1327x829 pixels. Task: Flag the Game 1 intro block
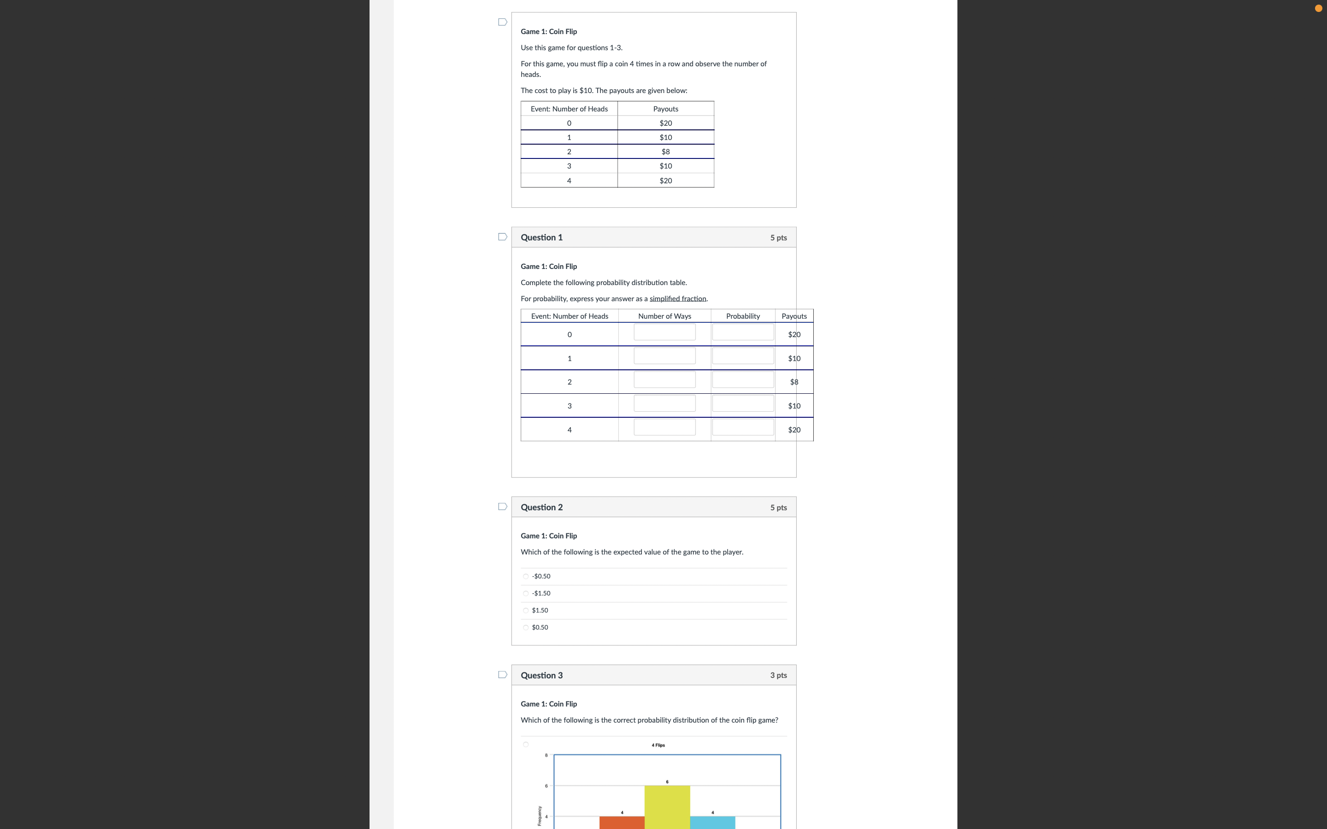502,22
